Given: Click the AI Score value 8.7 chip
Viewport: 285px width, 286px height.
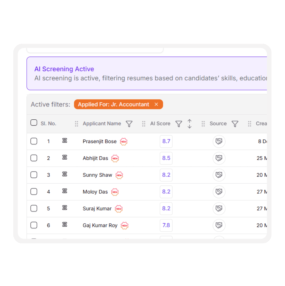Looking at the screenshot, I should (x=166, y=141).
